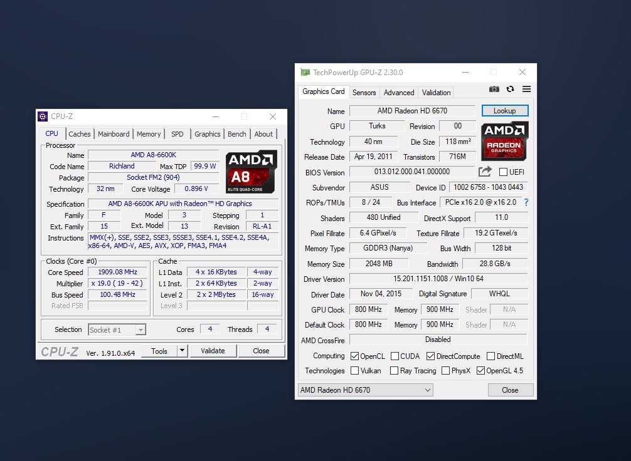Click the AMD Radeon Graphics logo

505,141
